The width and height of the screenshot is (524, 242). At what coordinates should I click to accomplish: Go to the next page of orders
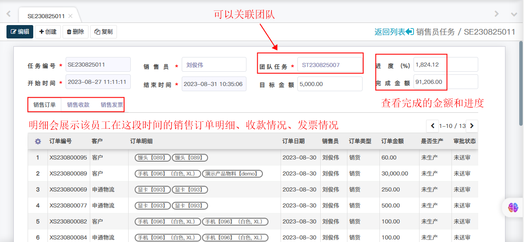(x=472, y=126)
